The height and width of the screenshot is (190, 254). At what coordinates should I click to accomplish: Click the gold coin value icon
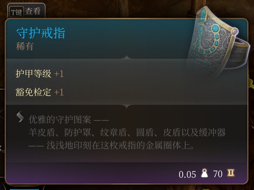pyautogui.click(x=231, y=173)
